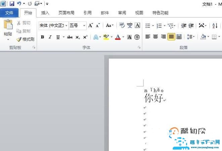
Task: Click the highlighted Justify alignment button
Action: click(171, 37)
